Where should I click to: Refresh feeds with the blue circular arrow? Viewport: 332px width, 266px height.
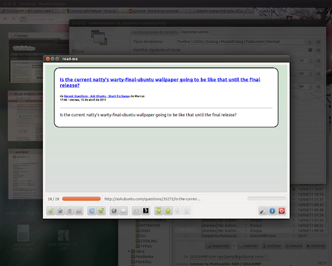[91, 211]
